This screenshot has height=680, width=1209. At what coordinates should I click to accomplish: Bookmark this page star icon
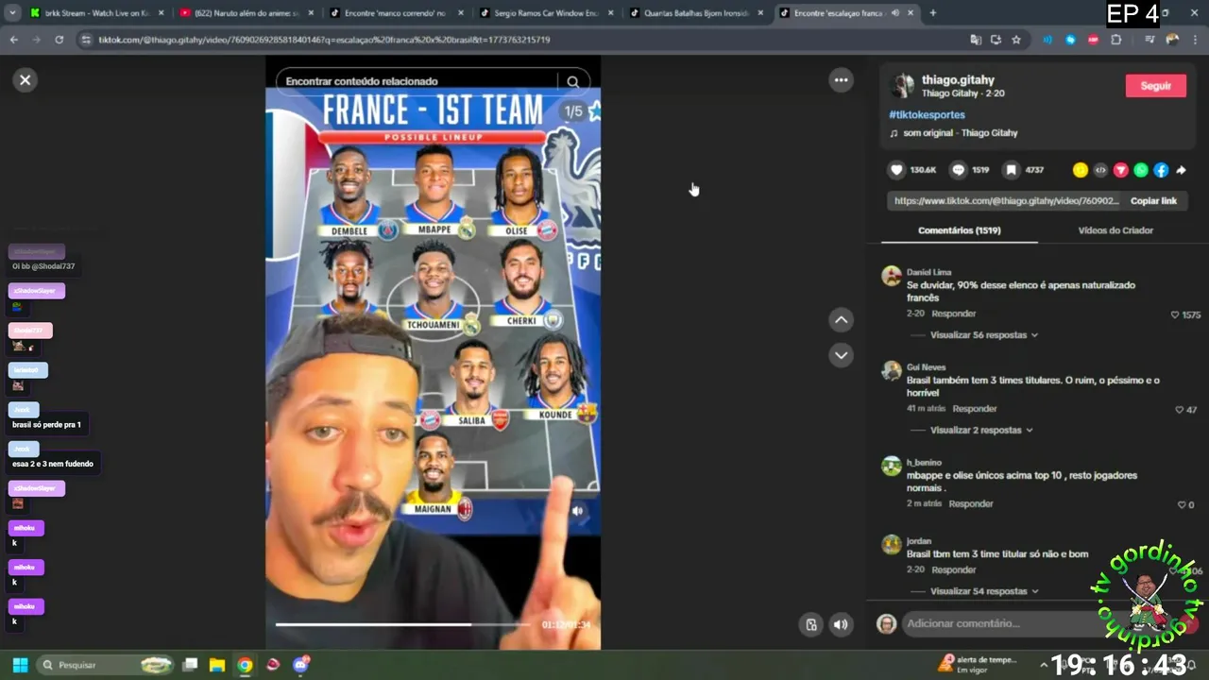point(1016,40)
